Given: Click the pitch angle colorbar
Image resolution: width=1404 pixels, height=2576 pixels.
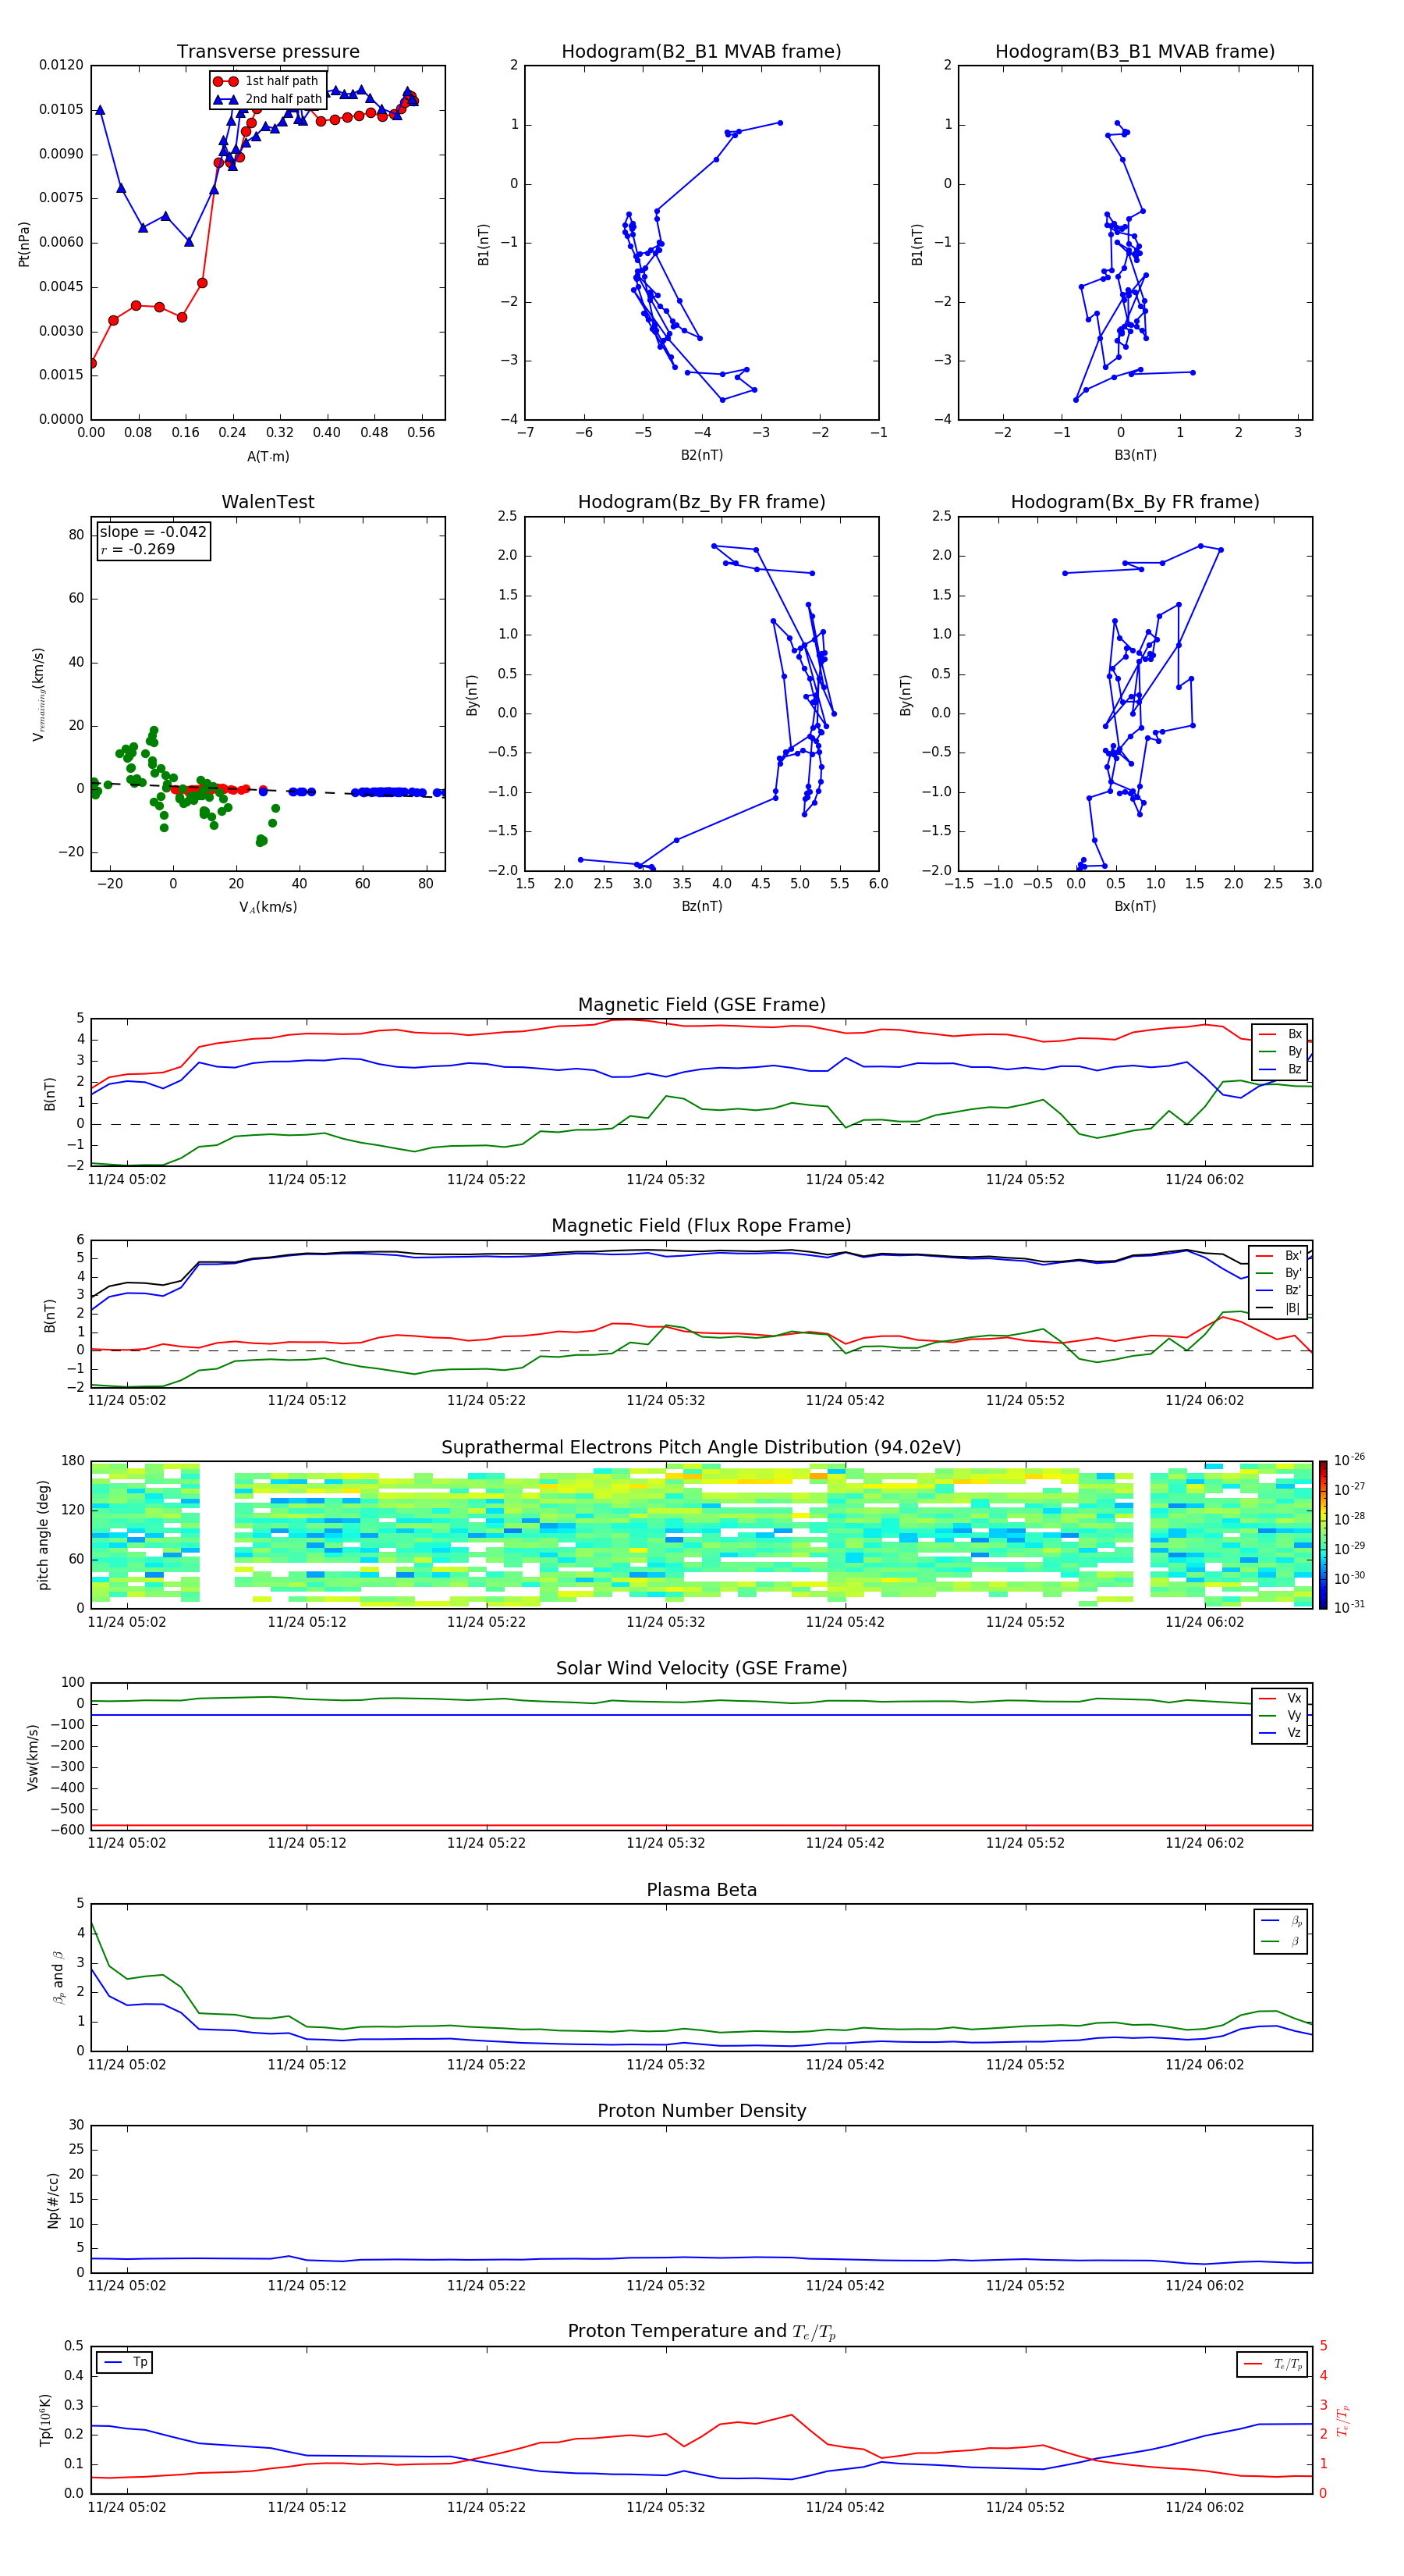Looking at the screenshot, I should tap(1323, 1535).
